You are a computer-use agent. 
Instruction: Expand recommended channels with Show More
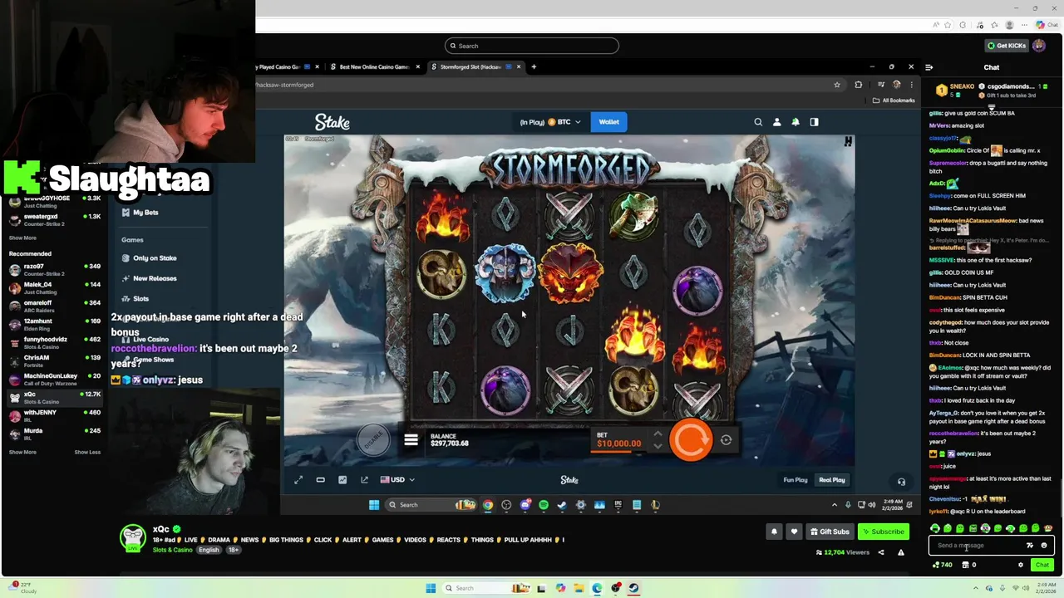(x=22, y=453)
